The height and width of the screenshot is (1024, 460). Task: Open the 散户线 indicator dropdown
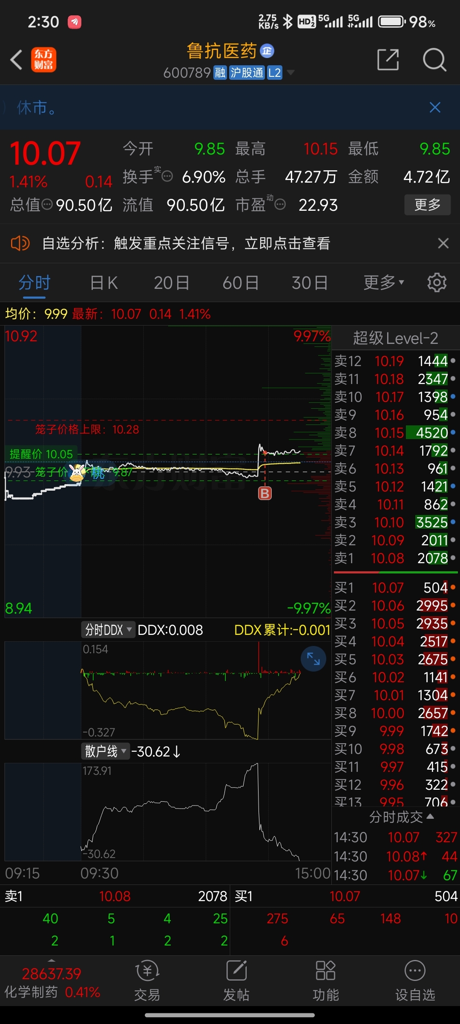click(105, 751)
